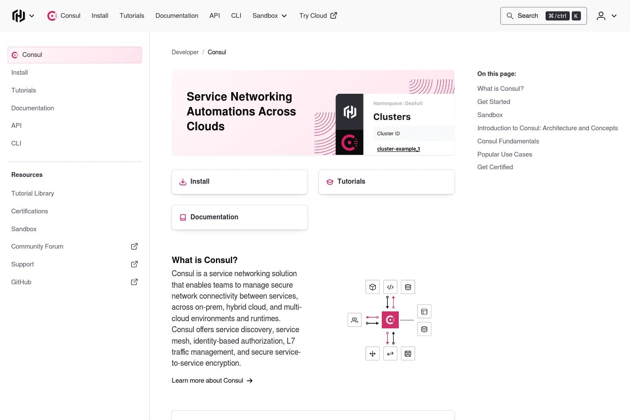
Task: Open the Try Cloud external link
Action: point(318,16)
